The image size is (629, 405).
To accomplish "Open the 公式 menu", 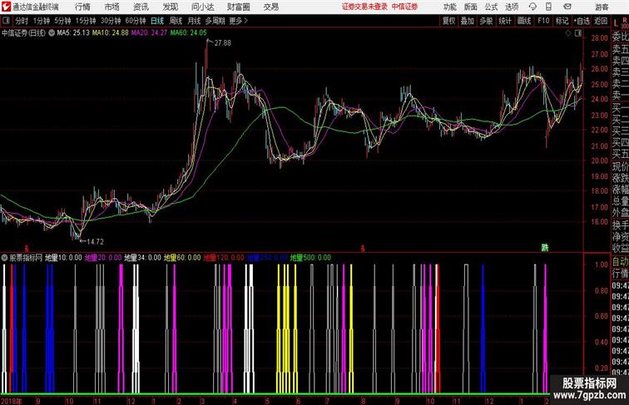I will coord(491,7).
